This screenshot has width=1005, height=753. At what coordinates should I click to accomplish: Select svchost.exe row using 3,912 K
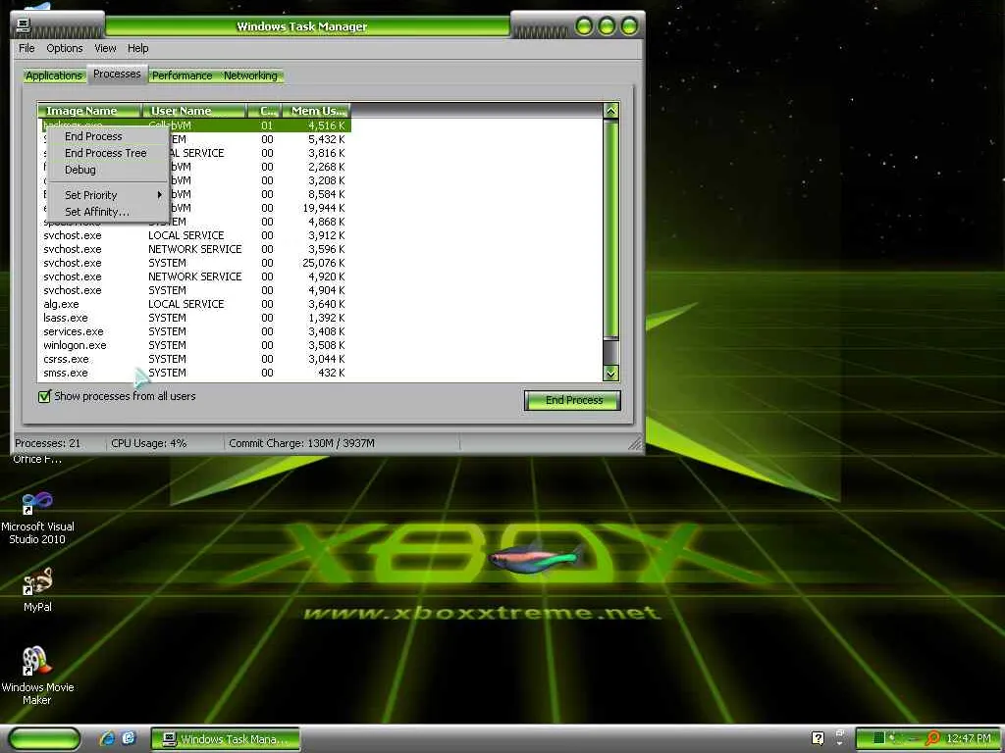(x=194, y=235)
